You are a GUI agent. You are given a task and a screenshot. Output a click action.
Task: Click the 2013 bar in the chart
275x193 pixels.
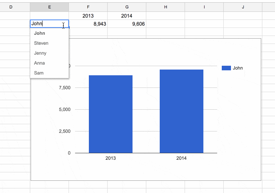[x=111, y=114]
